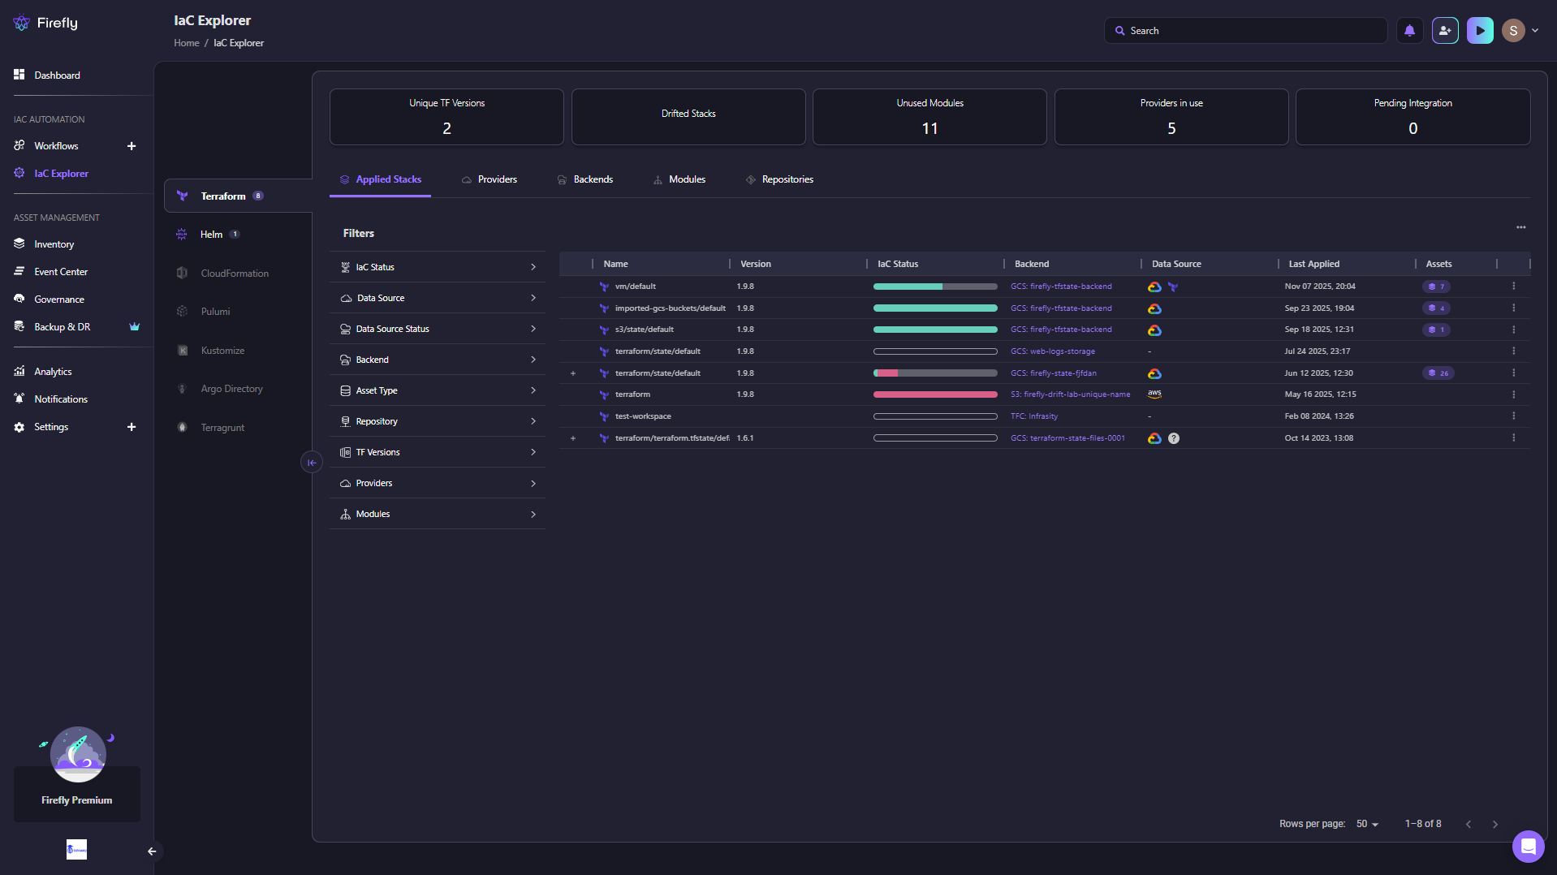Screen dimensions: 1557x875
Task: Click the assets badge showing 7
Action: tap(1436, 287)
